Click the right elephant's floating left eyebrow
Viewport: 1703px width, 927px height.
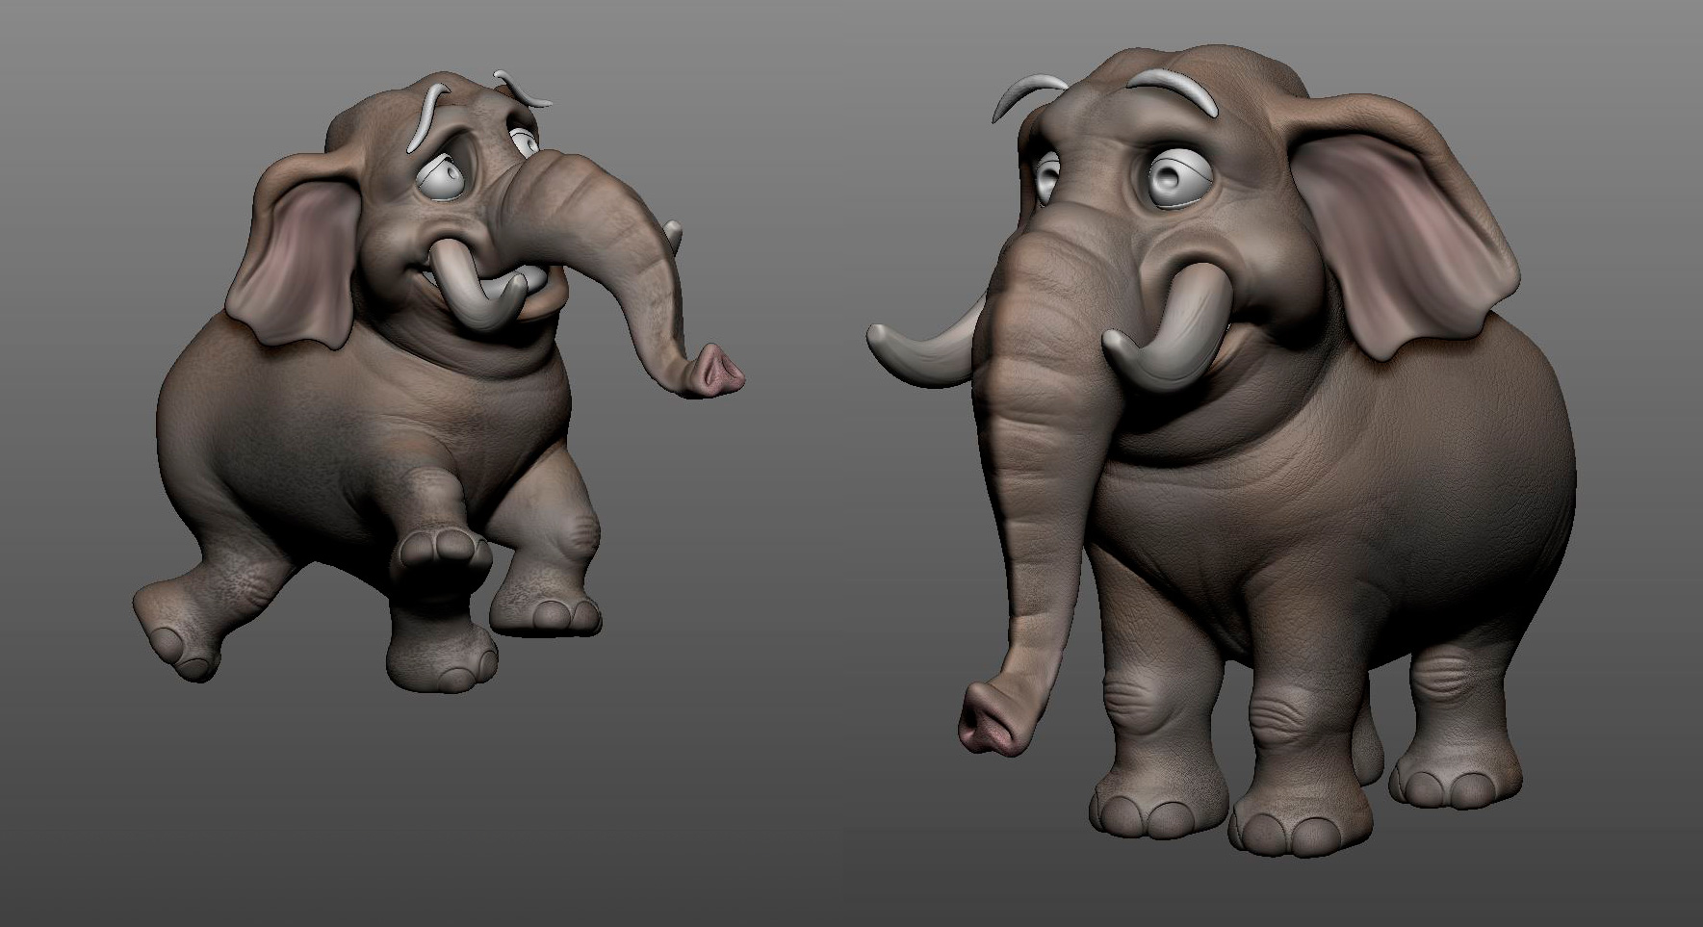[x=1023, y=96]
